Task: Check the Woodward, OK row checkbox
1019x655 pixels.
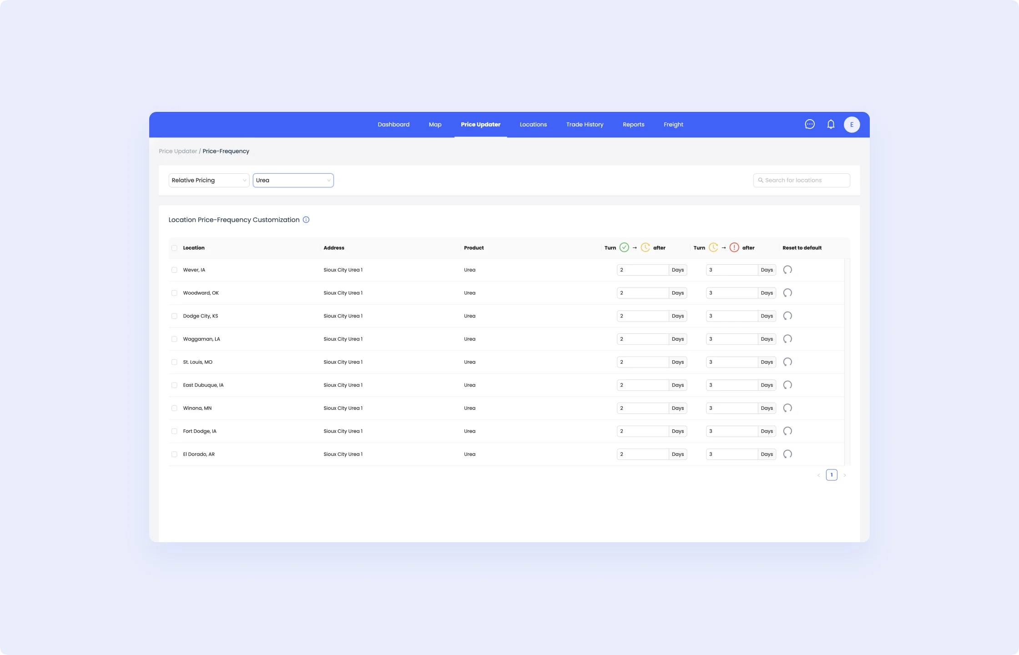Action: tap(174, 293)
